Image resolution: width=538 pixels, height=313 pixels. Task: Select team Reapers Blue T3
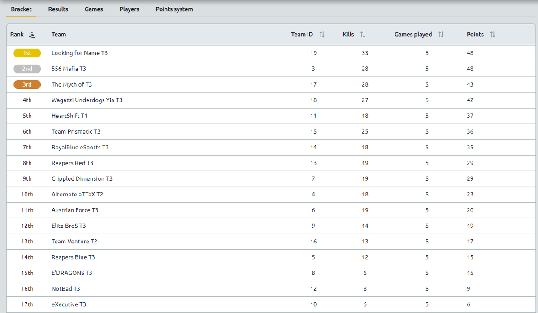click(x=73, y=257)
